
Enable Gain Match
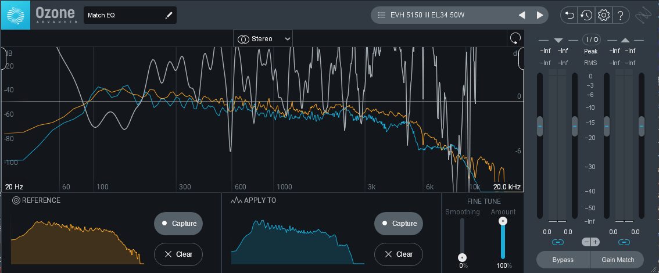pos(617,260)
